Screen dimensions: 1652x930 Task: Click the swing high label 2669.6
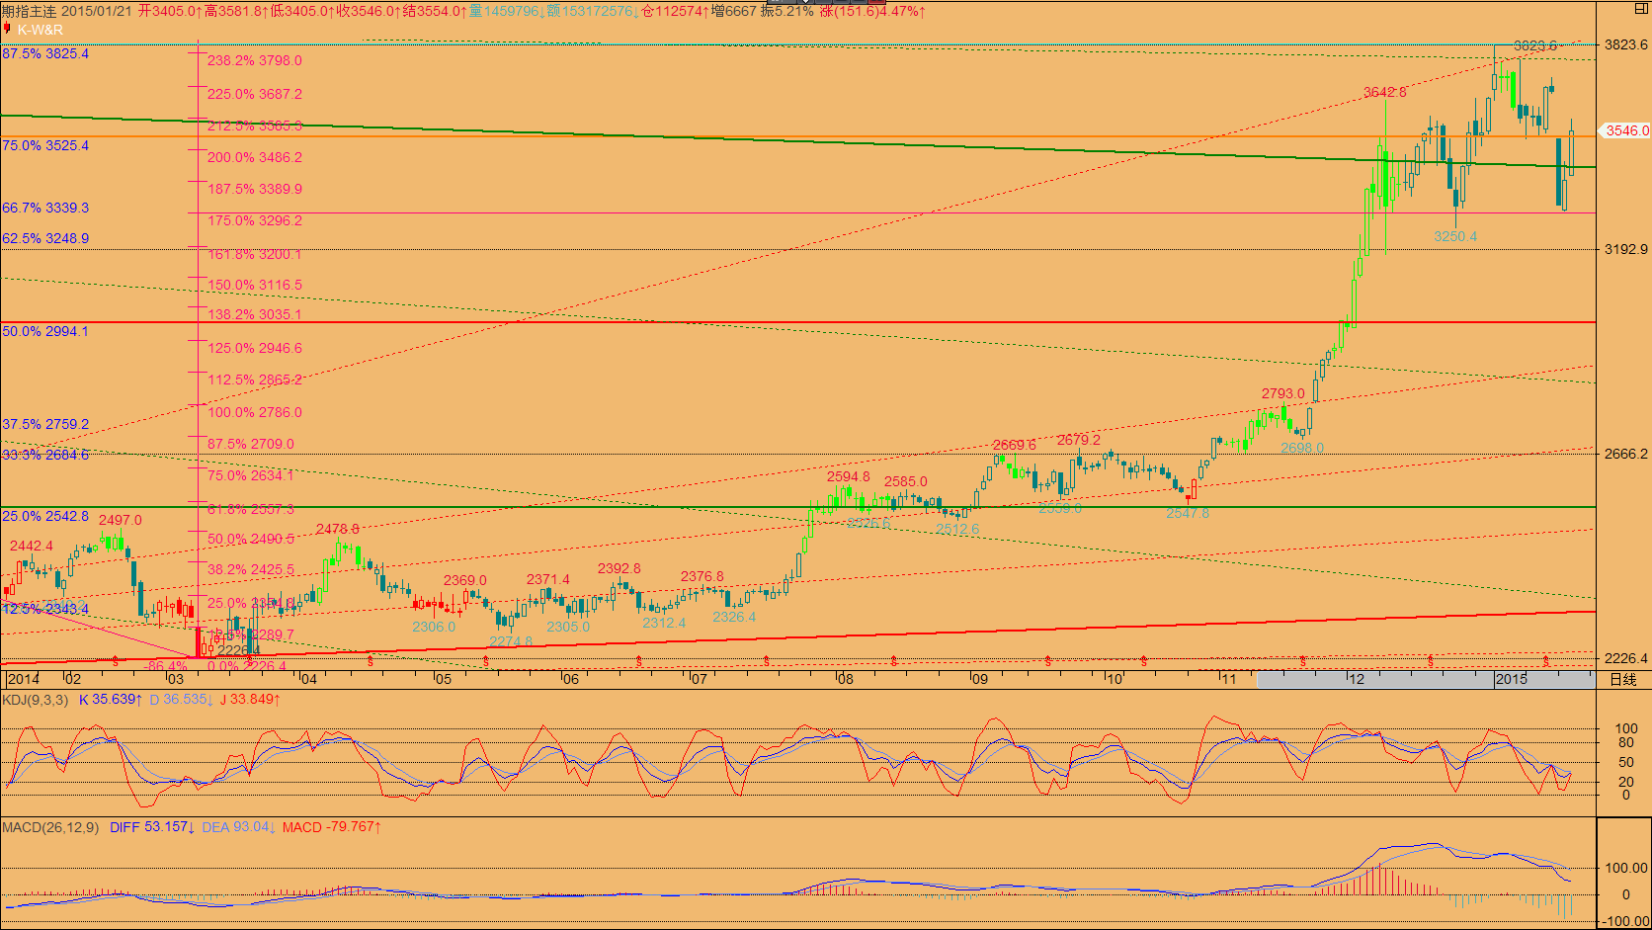coord(1015,445)
